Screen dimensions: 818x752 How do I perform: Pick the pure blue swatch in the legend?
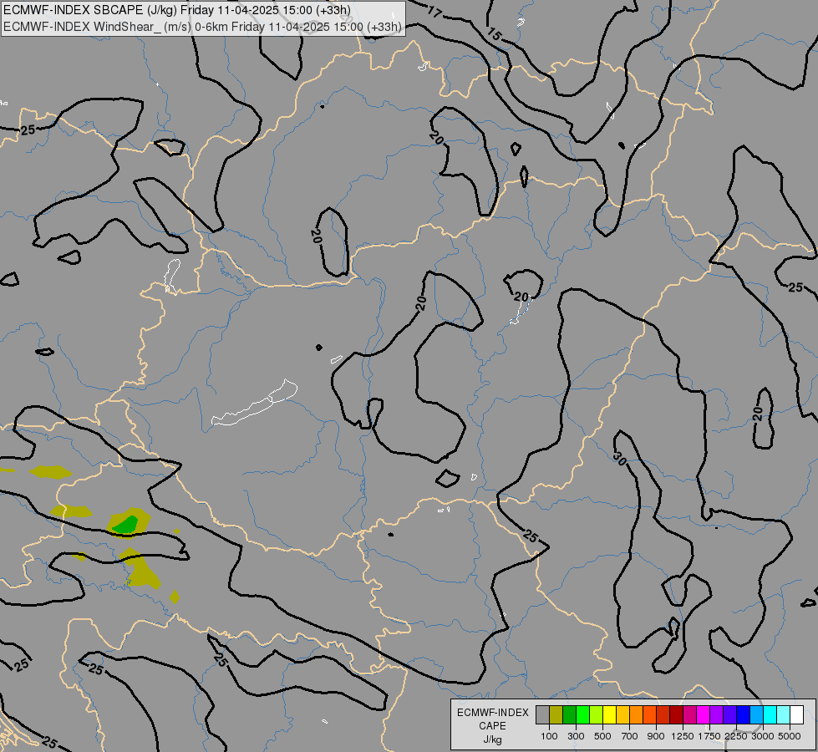click(x=743, y=714)
